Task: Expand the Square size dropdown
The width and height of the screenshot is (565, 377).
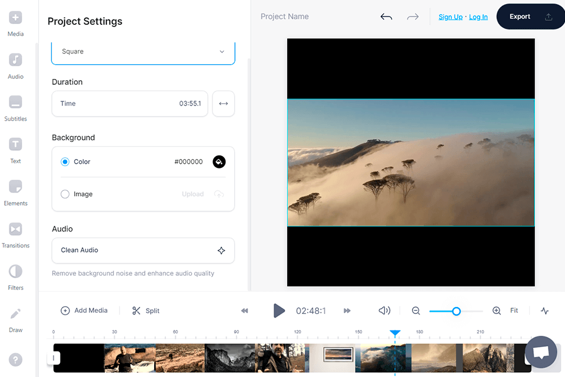Action: coord(143,52)
